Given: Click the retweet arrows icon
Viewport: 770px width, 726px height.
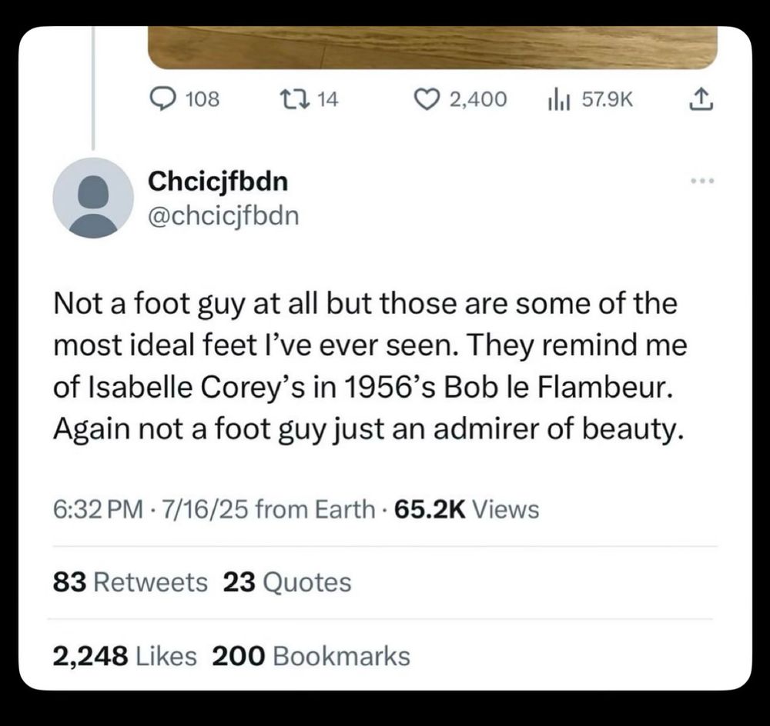Looking at the screenshot, I should tap(297, 98).
